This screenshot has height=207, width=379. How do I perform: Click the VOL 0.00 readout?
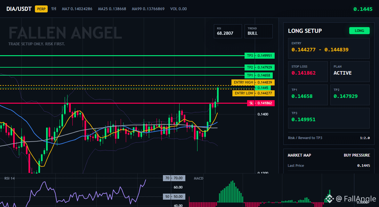click(178, 9)
